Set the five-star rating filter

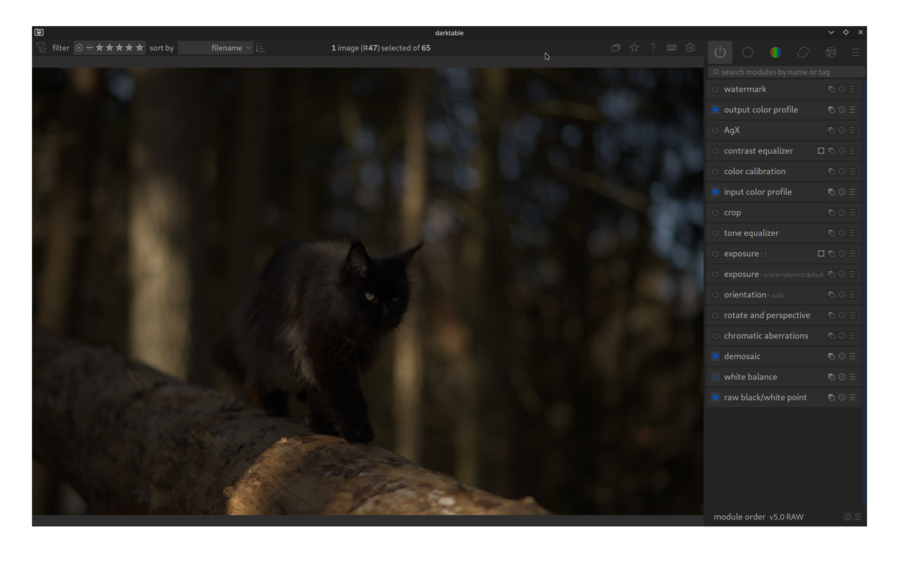[139, 48]
